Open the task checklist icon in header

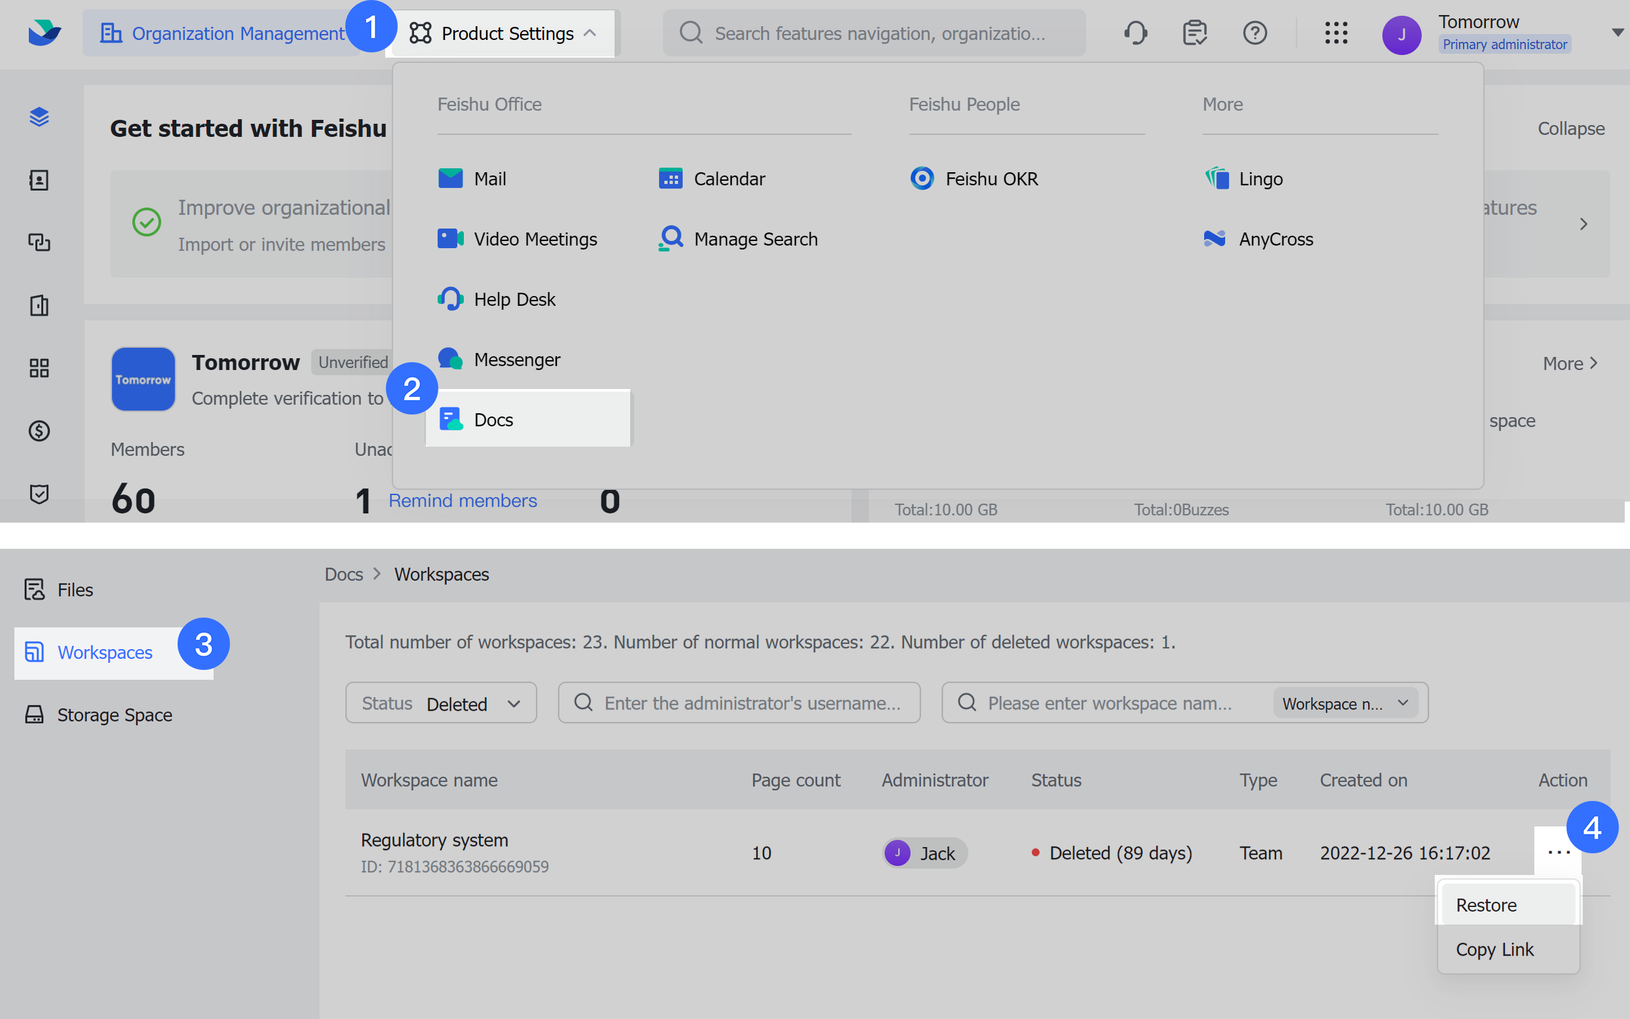[x=1194, y=32]
